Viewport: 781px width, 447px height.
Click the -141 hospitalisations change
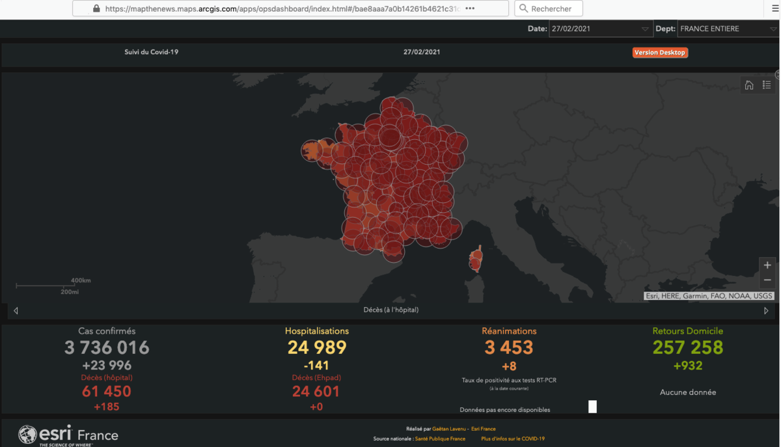coord(316,366)
